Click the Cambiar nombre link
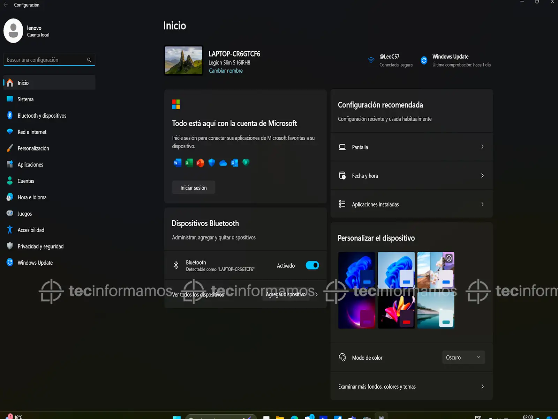The image size is (558, 419). click(226, 71)
